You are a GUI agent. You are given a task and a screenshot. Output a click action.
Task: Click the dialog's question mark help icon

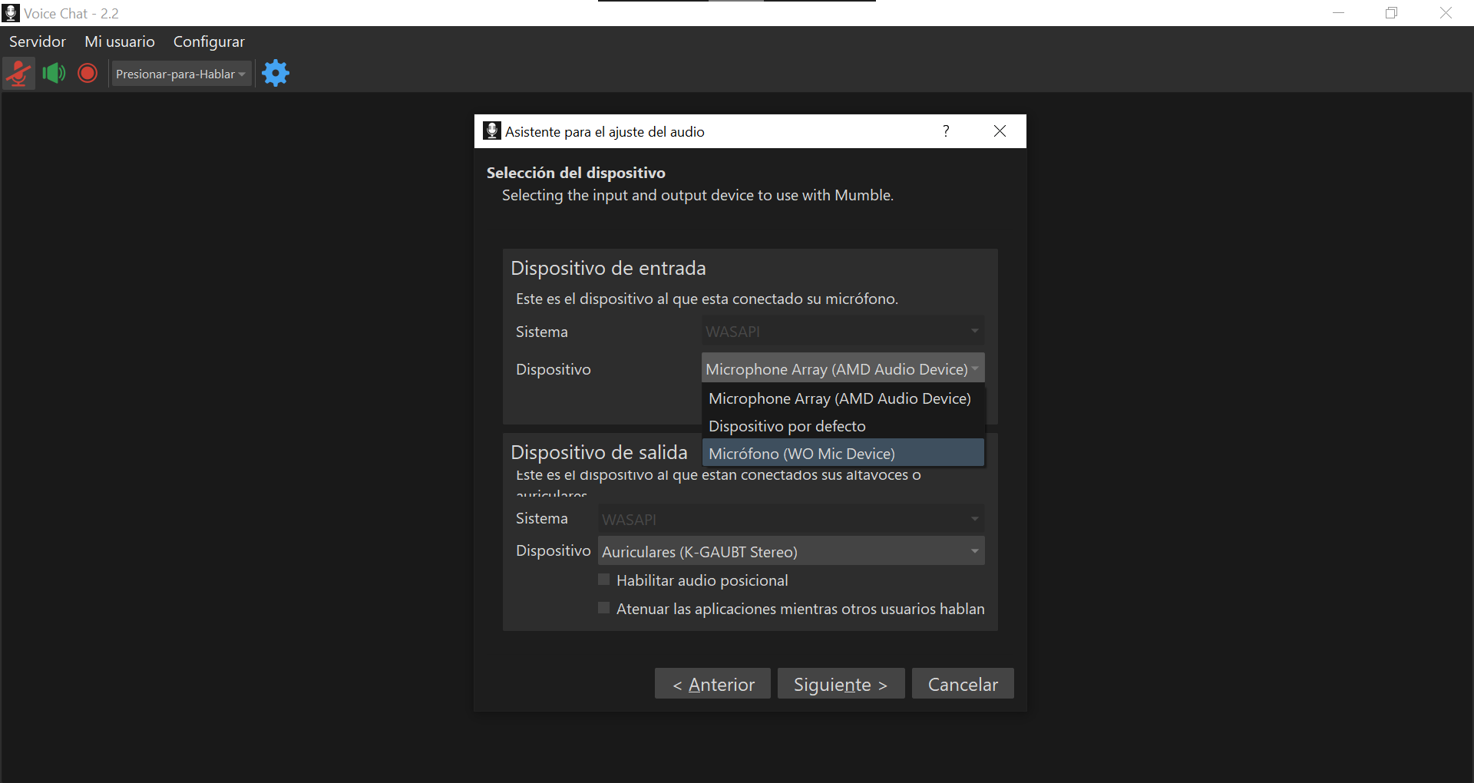click(946, 131)
